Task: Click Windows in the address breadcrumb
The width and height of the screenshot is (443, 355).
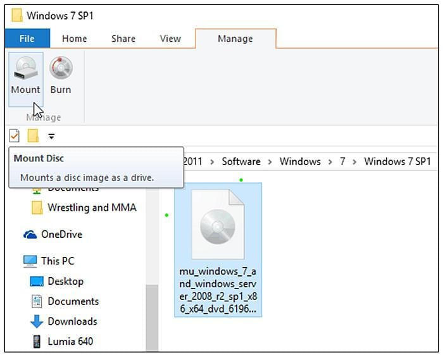Action: coord(300,161)
